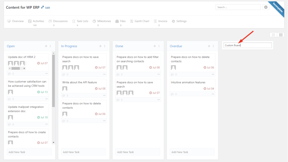
Task: Click the Open column vertical scrollbar down arrow
Action: click(x=53, y=142)
